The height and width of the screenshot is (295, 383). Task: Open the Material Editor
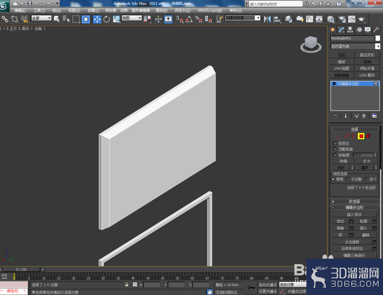[x=331, y=19]
